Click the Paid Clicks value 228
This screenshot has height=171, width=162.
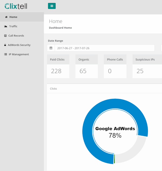[x=56, y=71]
